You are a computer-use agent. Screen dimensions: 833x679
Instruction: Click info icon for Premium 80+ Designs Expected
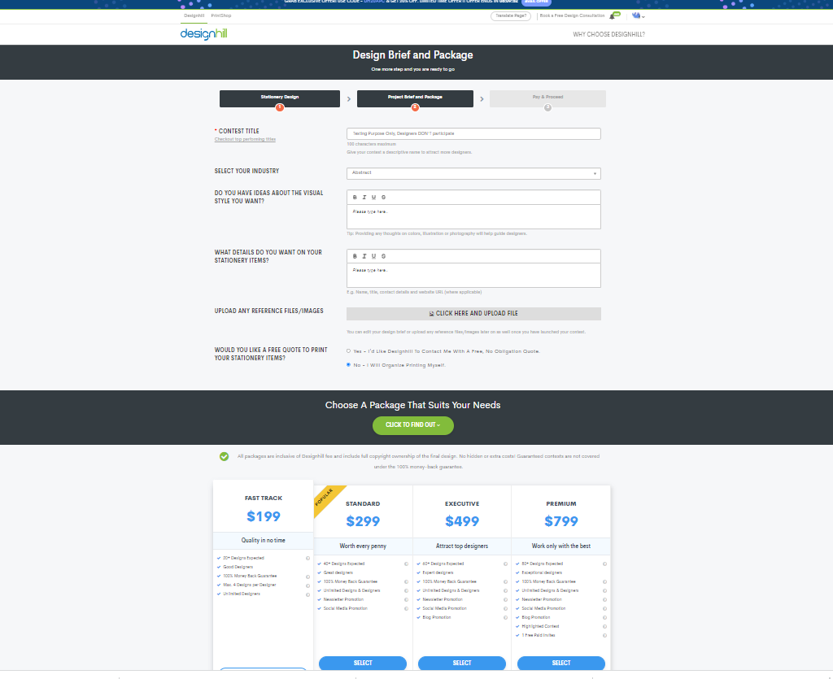(x=604, y=564)
